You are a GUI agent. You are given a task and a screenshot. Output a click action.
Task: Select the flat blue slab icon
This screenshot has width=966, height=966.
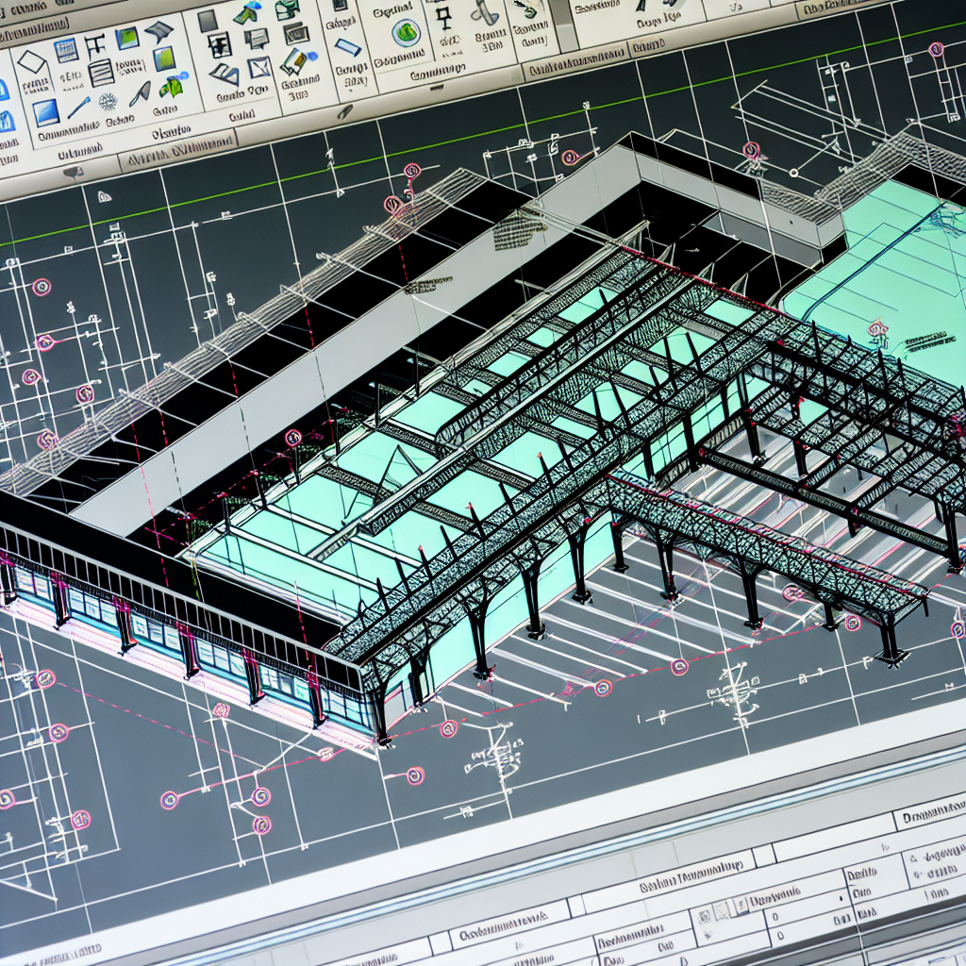pos(347,47)
